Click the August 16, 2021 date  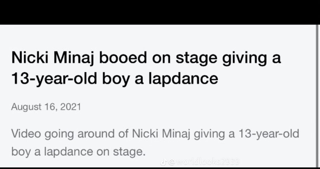coord(46,107)
